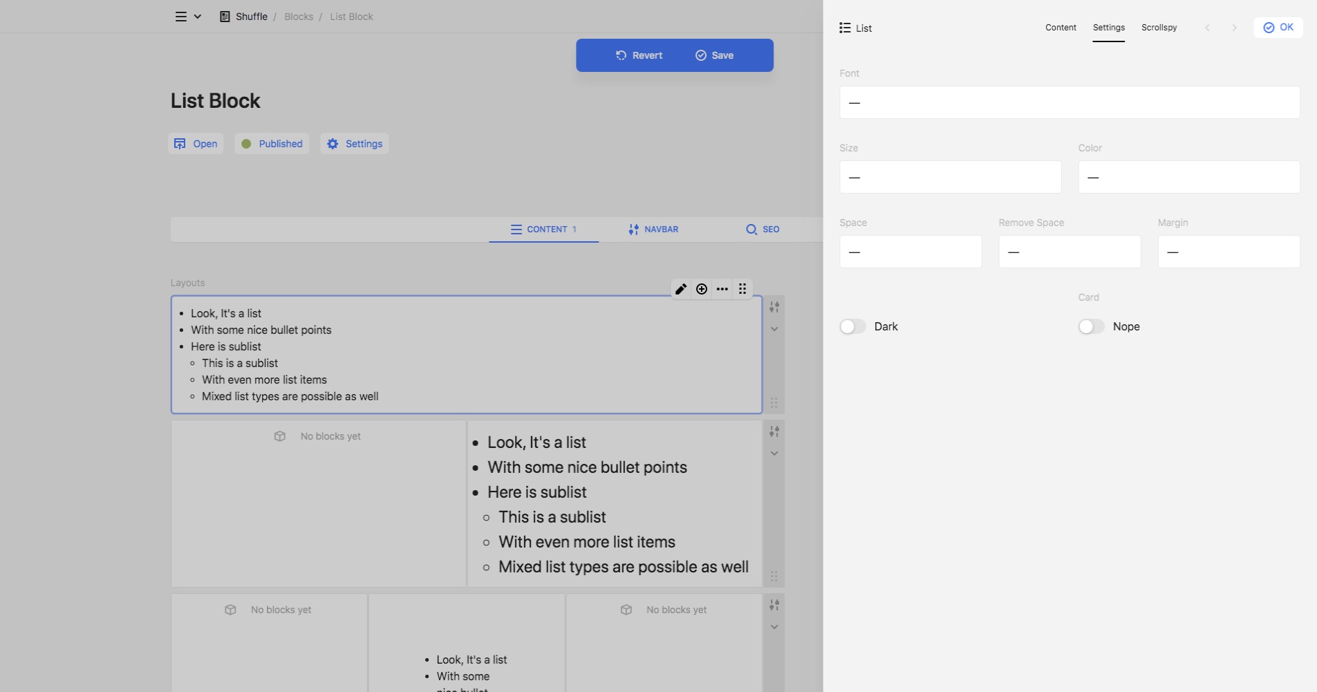Click the circled plus add block icon

[x=702, y=289]
